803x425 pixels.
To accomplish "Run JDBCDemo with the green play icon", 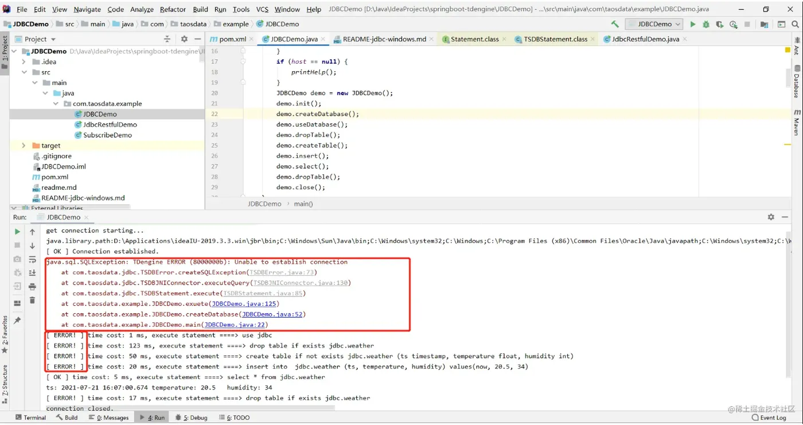I will pos(692,24).
